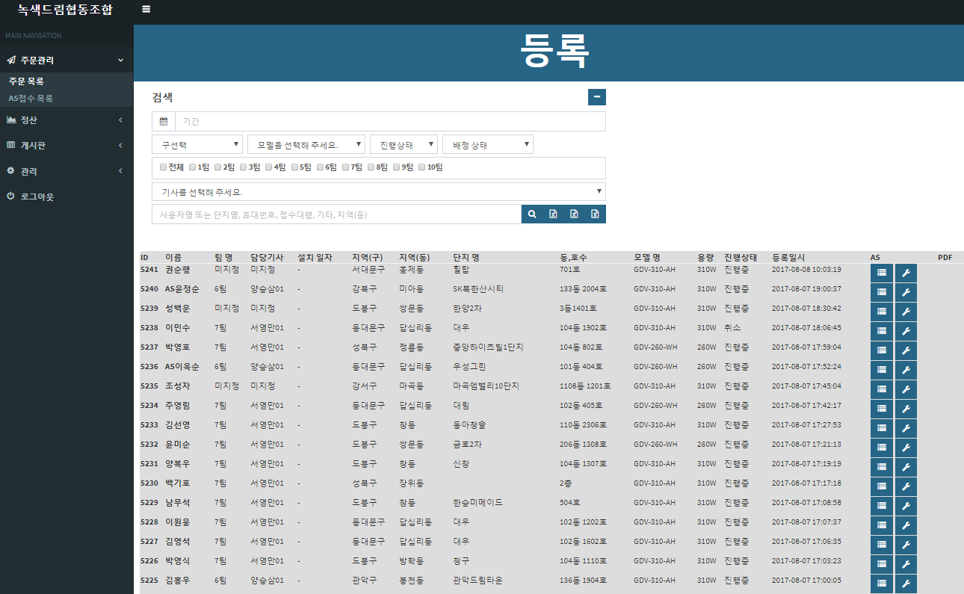
Task: Click the 사용자명 또는 단지명 search field
Action: click(x=336, y=214)
